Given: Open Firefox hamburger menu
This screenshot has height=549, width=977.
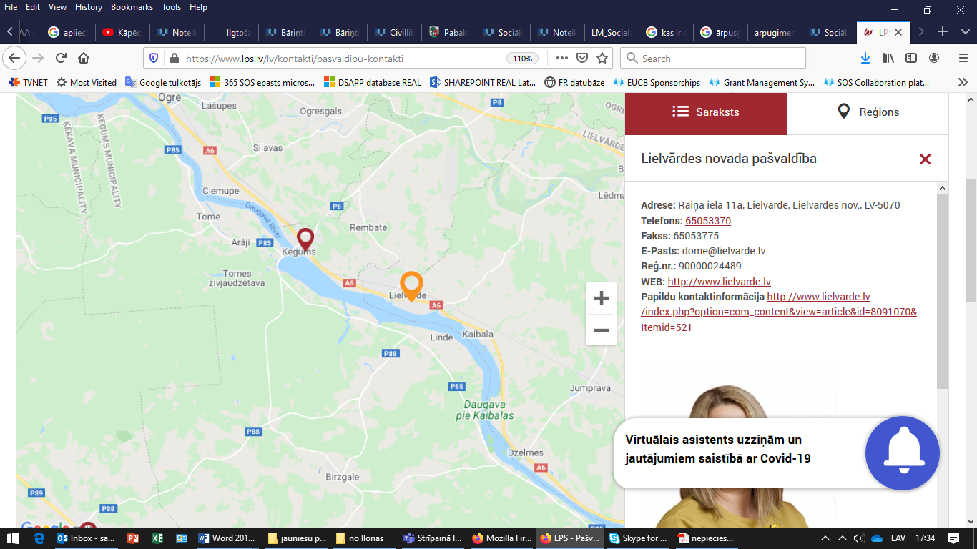Looking at the screenshot, I should click(x=962, y=58).
